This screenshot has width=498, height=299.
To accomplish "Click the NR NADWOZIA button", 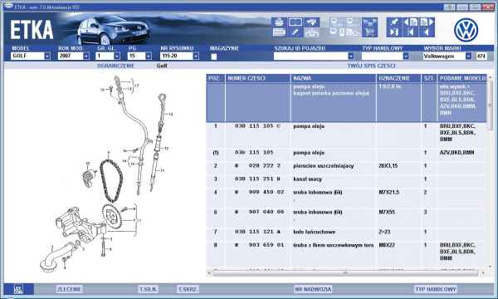I will coord(313,289).
